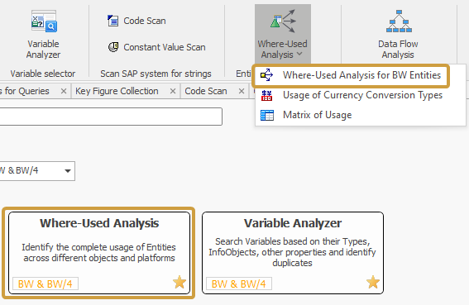This screenshot has height=305, width=469.
Task: Start Constant Value Scan from the ribbon
Action: (156, 47)
